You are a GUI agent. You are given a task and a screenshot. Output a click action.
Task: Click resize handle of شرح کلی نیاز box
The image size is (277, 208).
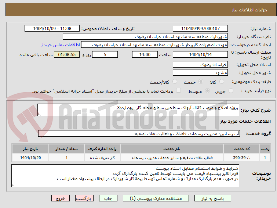[39, 114]
